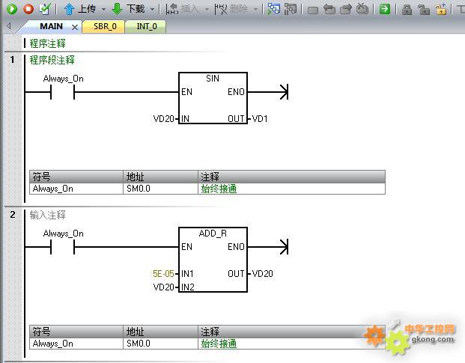The height and width of the screenshot is (363, 465).
Task: Click the 上传 upload button
Action: pyautogui.click(x=79, y=9)
